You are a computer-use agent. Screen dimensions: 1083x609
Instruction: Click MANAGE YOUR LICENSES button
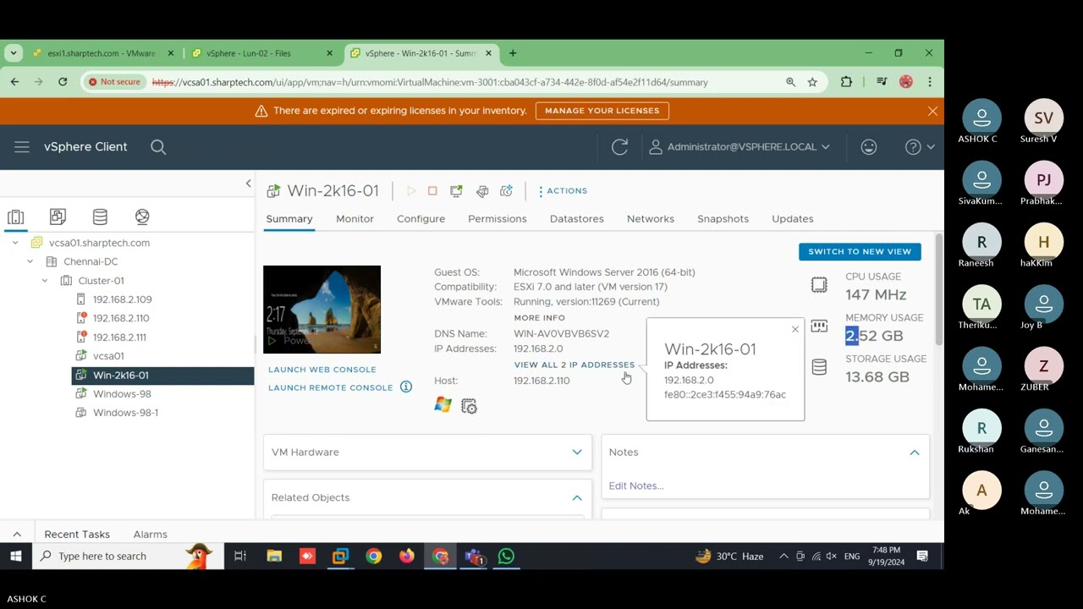(x=602, y=111)
